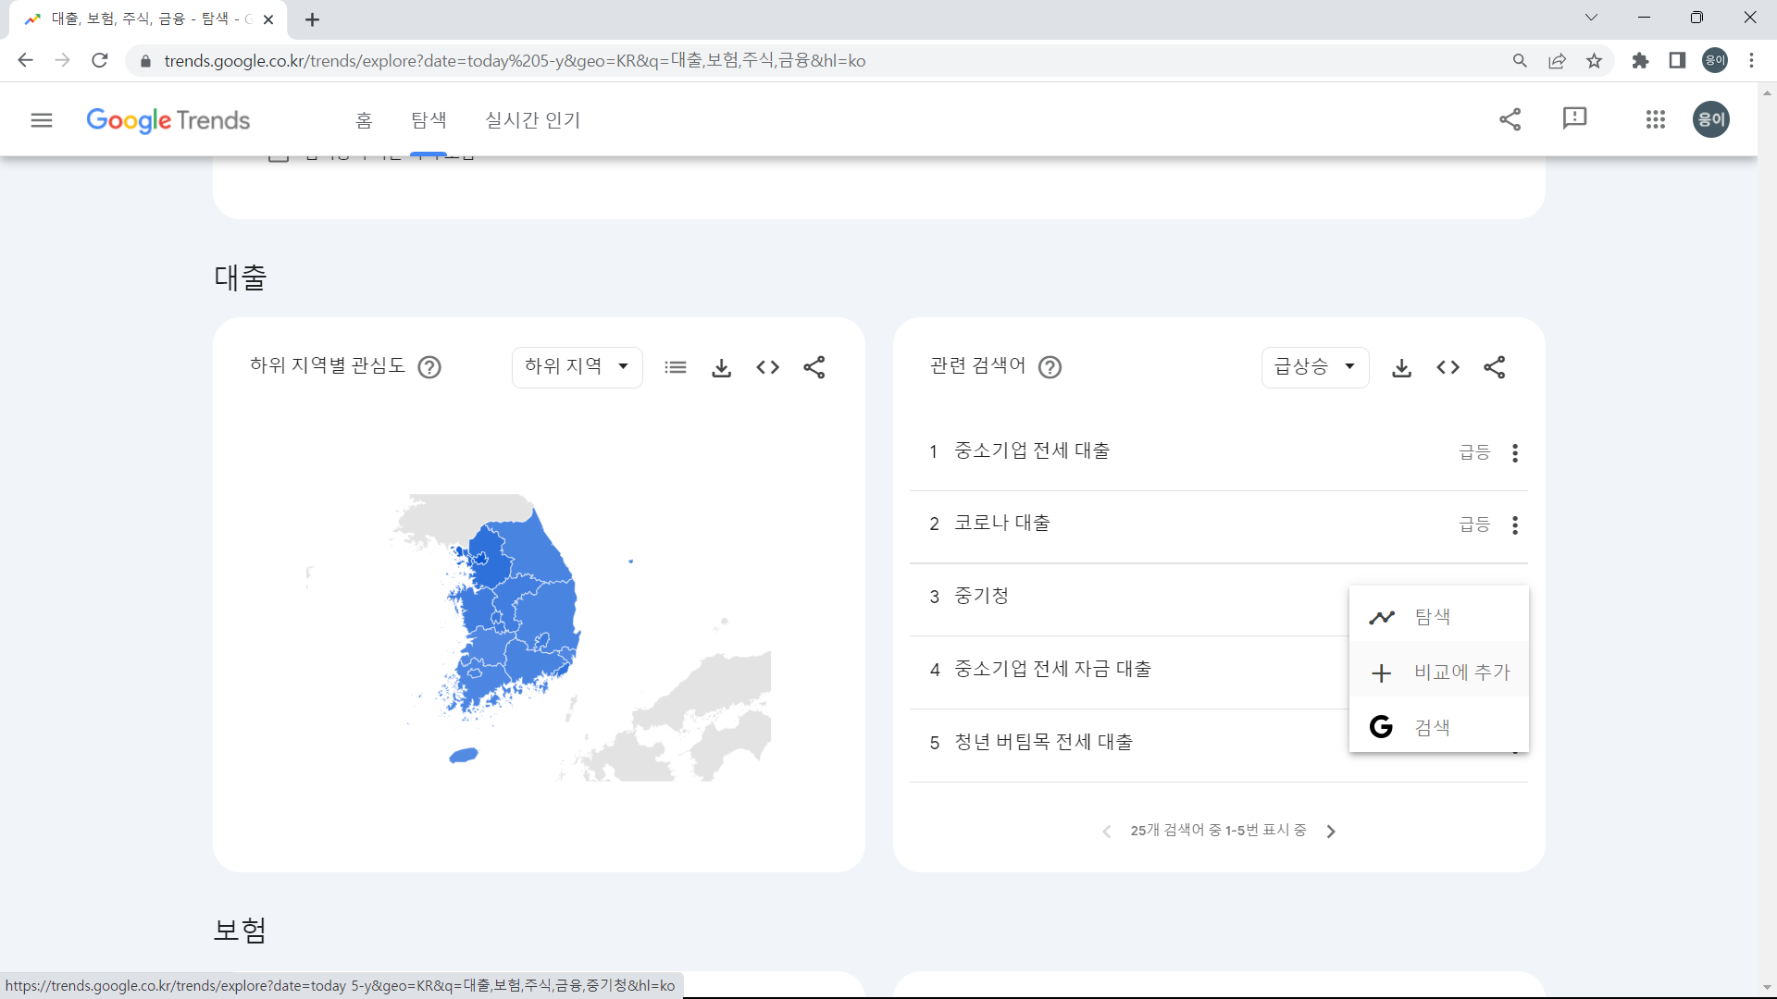This screenshot has width=1777, height=999.
Task: Switch the subregion map to list view
Action: (x=676, y=367)
